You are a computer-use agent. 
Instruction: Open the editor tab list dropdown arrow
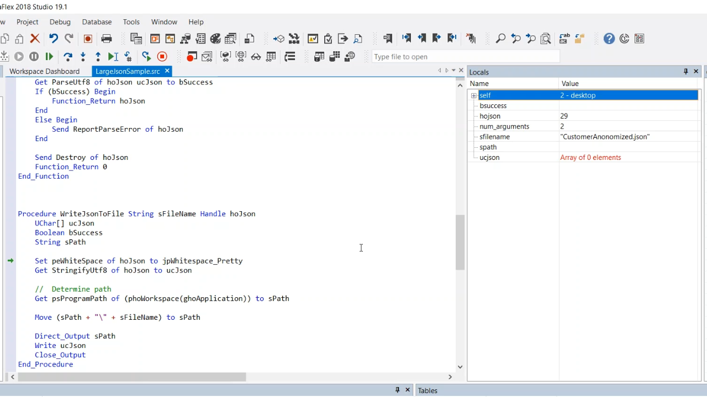pos(453,71)
